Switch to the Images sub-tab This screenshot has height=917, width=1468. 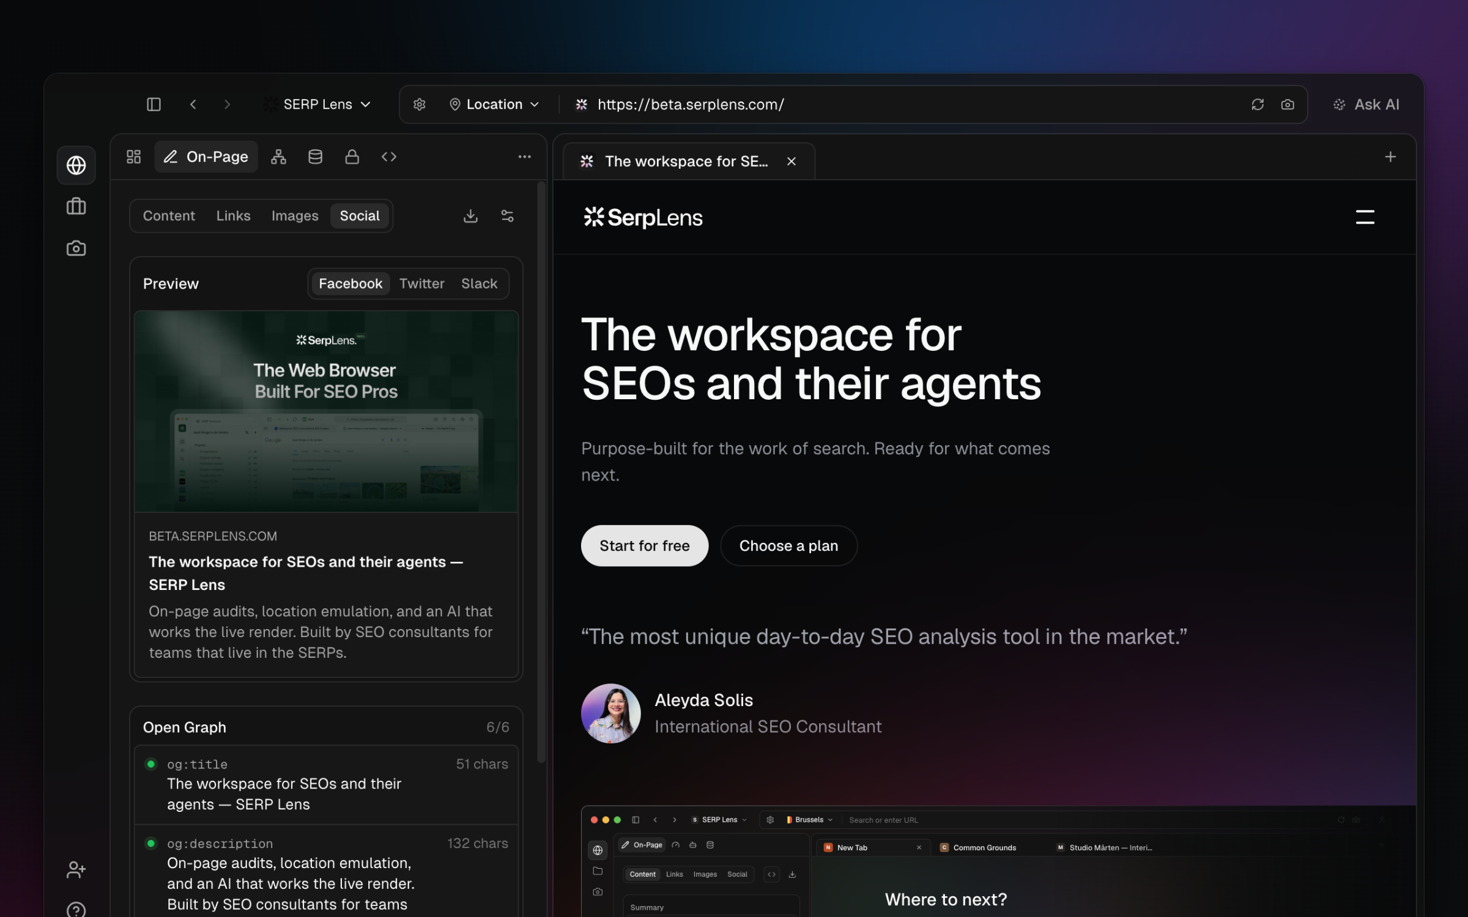(295, 216)
